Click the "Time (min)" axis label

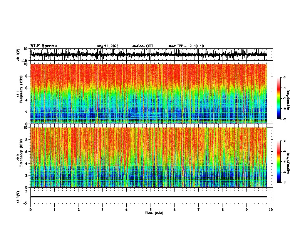click(154, 213)
